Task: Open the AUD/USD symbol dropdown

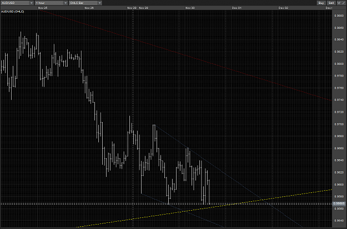Action: (x=17, y=3)
